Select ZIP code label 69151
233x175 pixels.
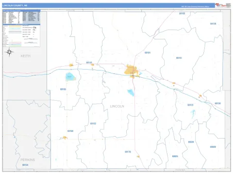(x=179, y=58)
